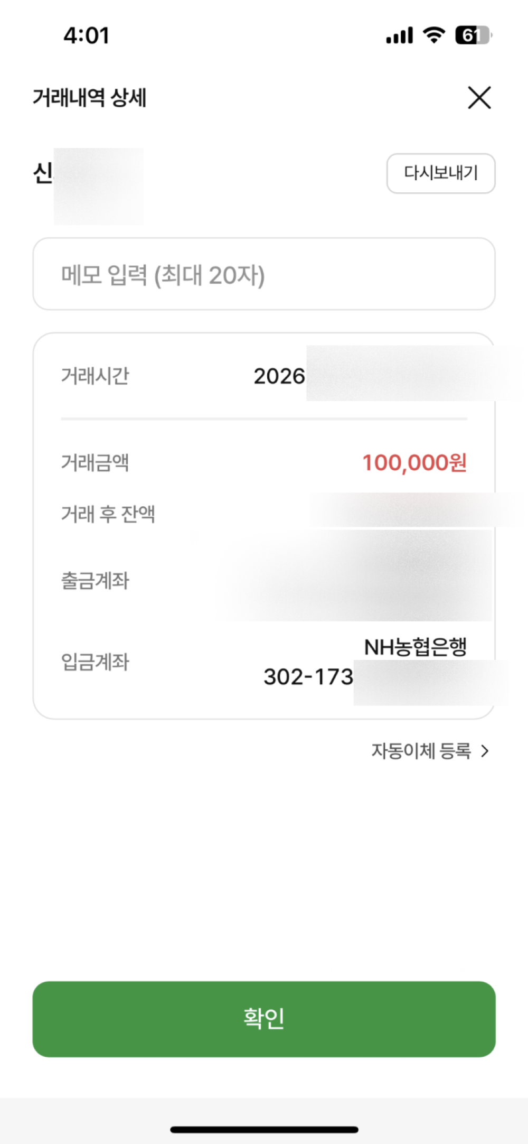
Task: Close the 거래내역 상세 screen with X
Action: click(x=479, y=98)
